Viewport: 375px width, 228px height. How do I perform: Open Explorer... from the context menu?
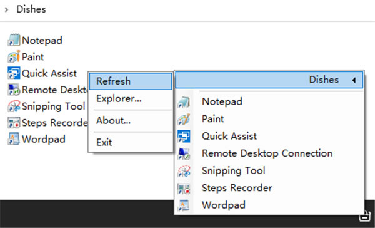point(131,98)
